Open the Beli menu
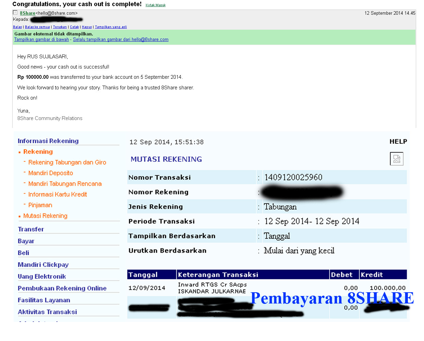 click(24, 253)
